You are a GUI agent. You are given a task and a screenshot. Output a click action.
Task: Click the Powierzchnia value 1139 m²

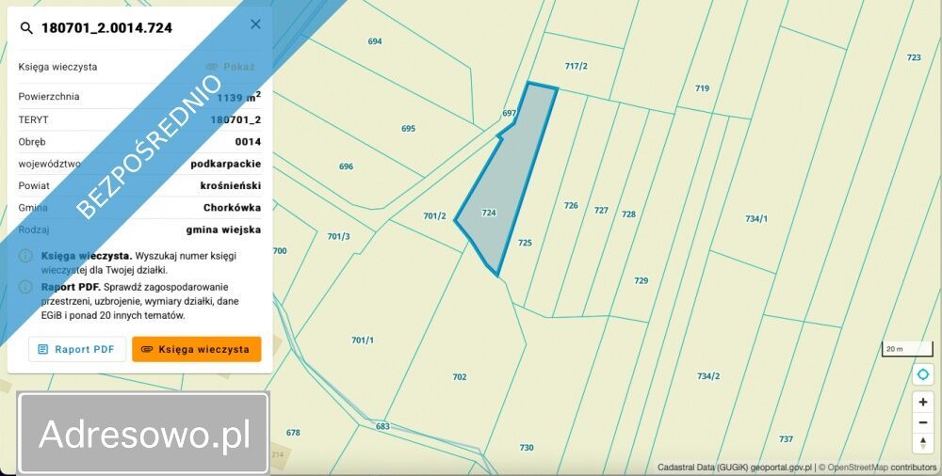(x=239, y=97)
